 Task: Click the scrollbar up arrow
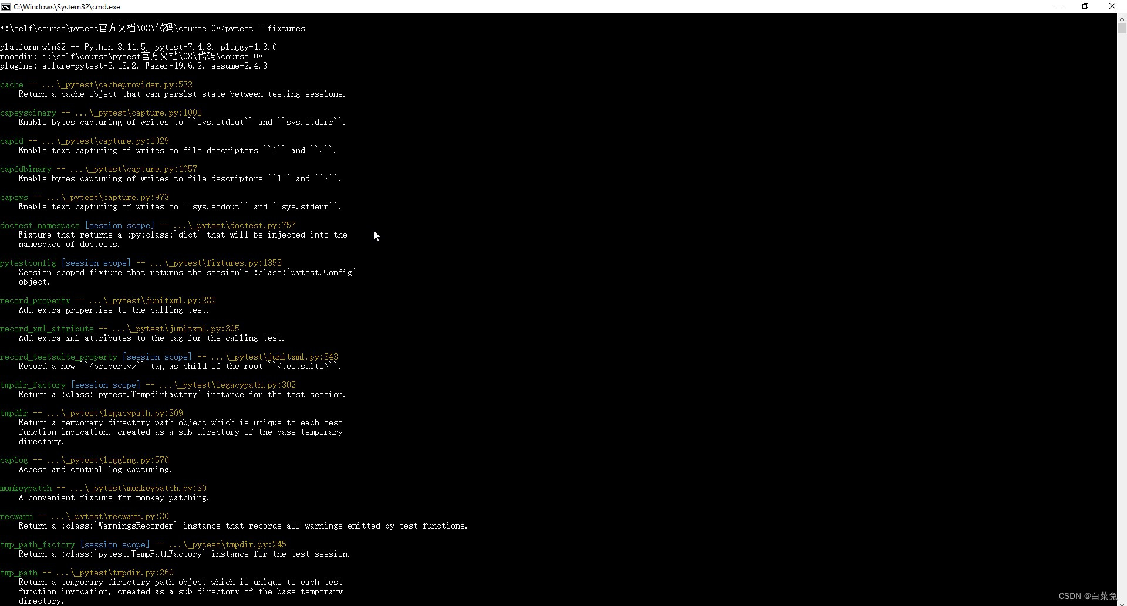coord(1122,18)
